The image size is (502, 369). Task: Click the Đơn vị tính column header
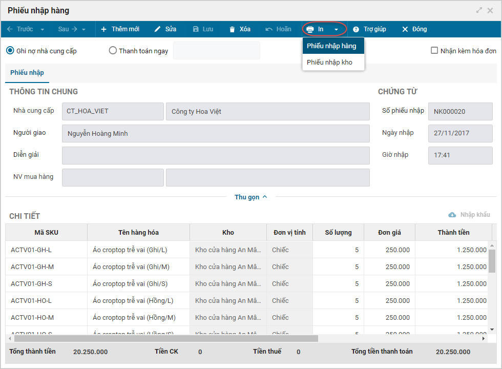pyautogui.click(x=290, y=232)
